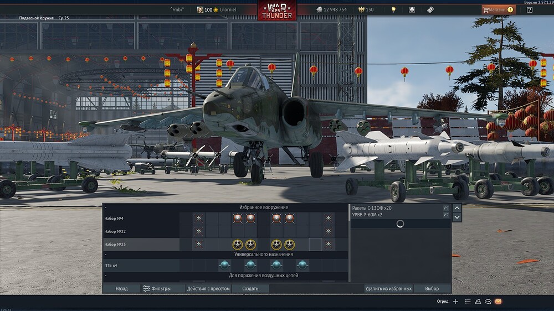Screen dimensions: 554x311
Task: Click the ^Fmbi^ squadron tag
Action: [177, 10]
